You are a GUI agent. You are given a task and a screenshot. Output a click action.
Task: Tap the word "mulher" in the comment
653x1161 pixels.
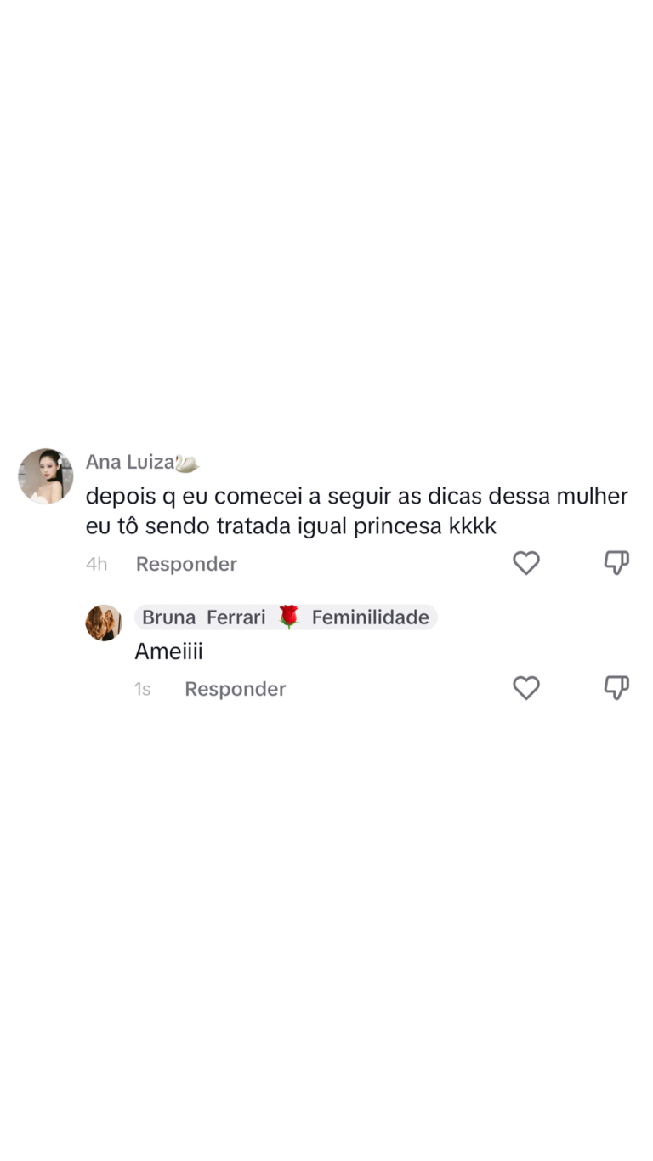point(590,496)
